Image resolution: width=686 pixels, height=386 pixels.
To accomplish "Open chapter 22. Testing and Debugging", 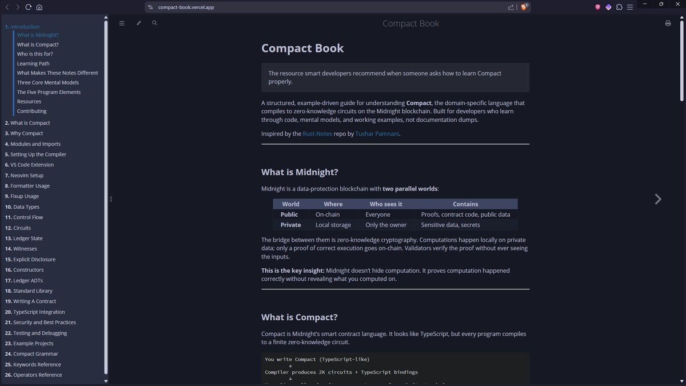I will [36, 333].
